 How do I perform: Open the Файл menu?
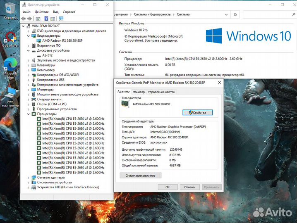26,12
